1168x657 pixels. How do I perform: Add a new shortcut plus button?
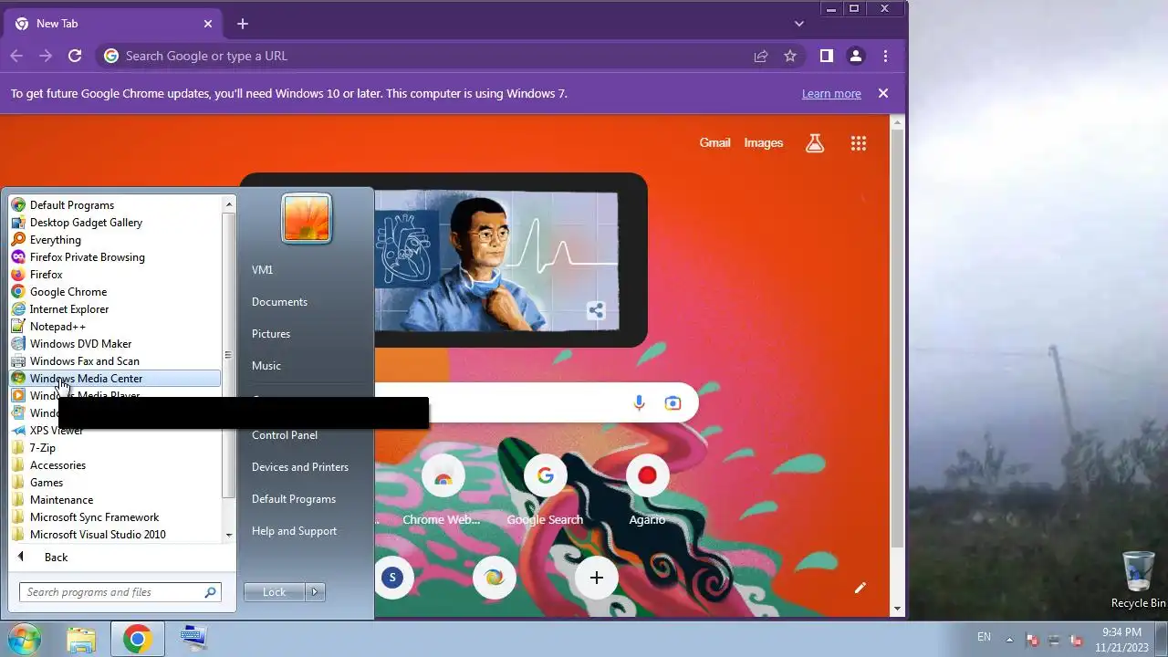coord(596,578)
